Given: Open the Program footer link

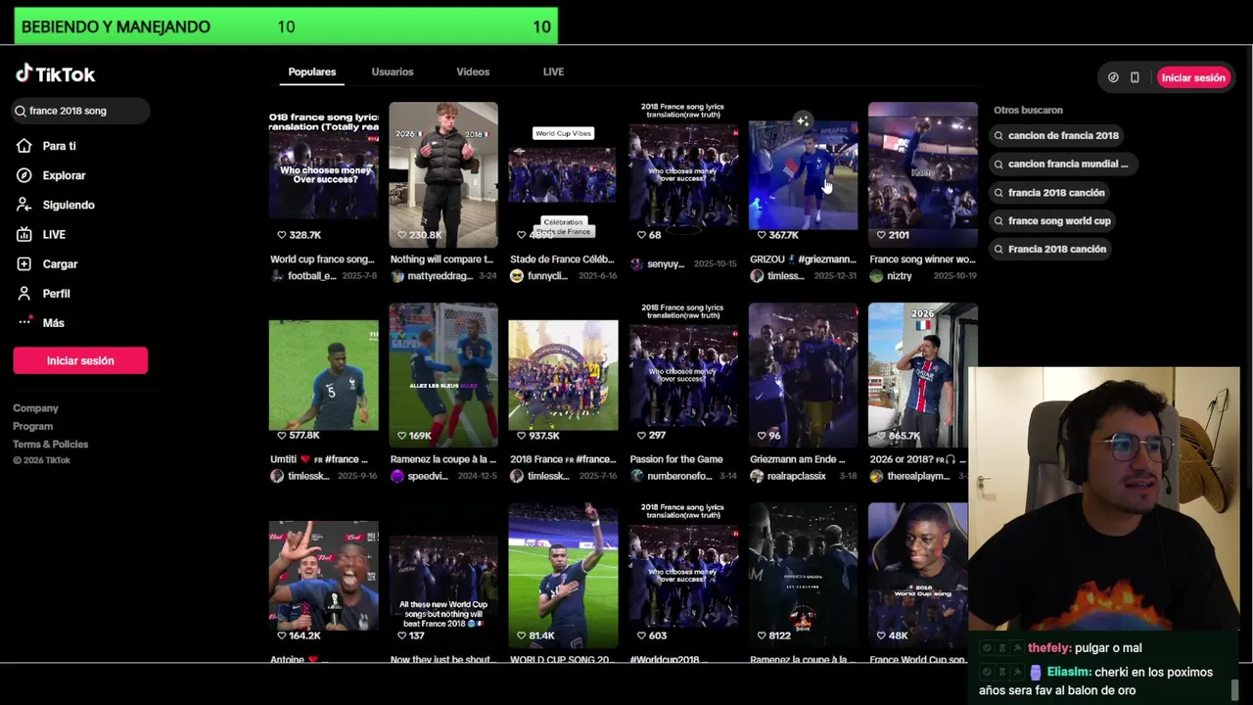Looking at the screenshot, I should click(x=32, y=426).
